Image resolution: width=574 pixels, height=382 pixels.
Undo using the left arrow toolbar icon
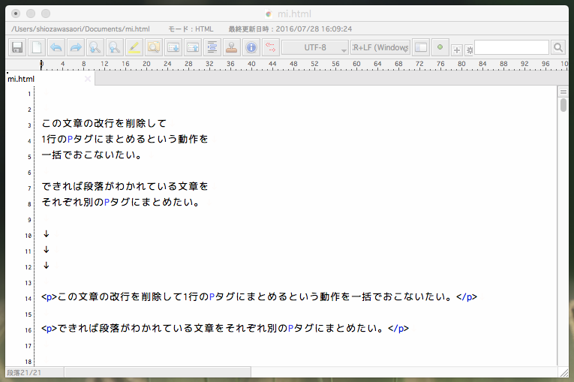[56, 47]
